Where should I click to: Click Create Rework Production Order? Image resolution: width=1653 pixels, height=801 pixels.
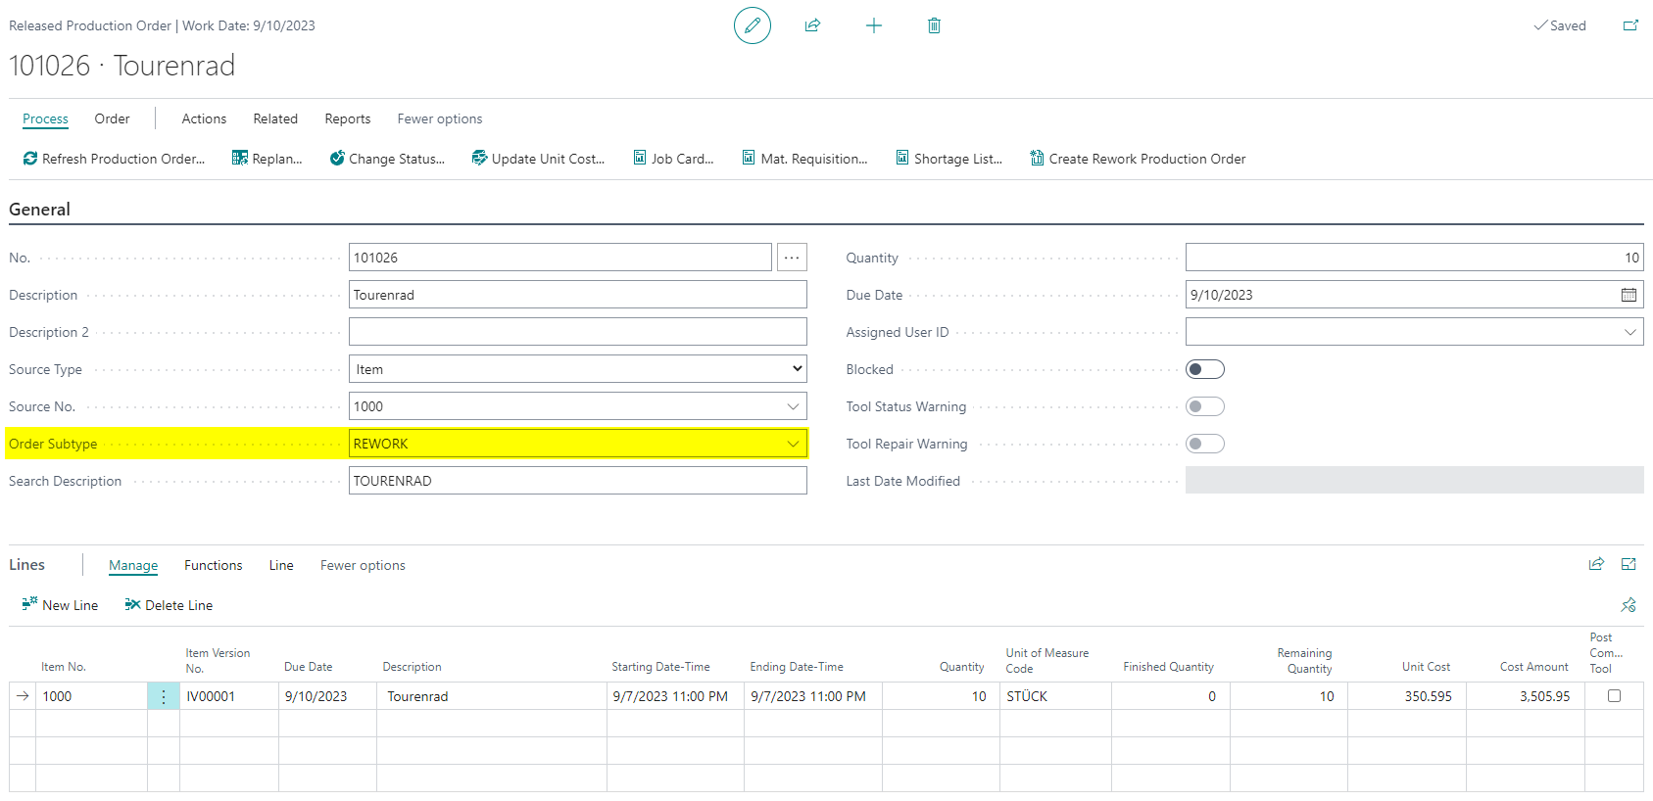click(x=1138, y=159)
